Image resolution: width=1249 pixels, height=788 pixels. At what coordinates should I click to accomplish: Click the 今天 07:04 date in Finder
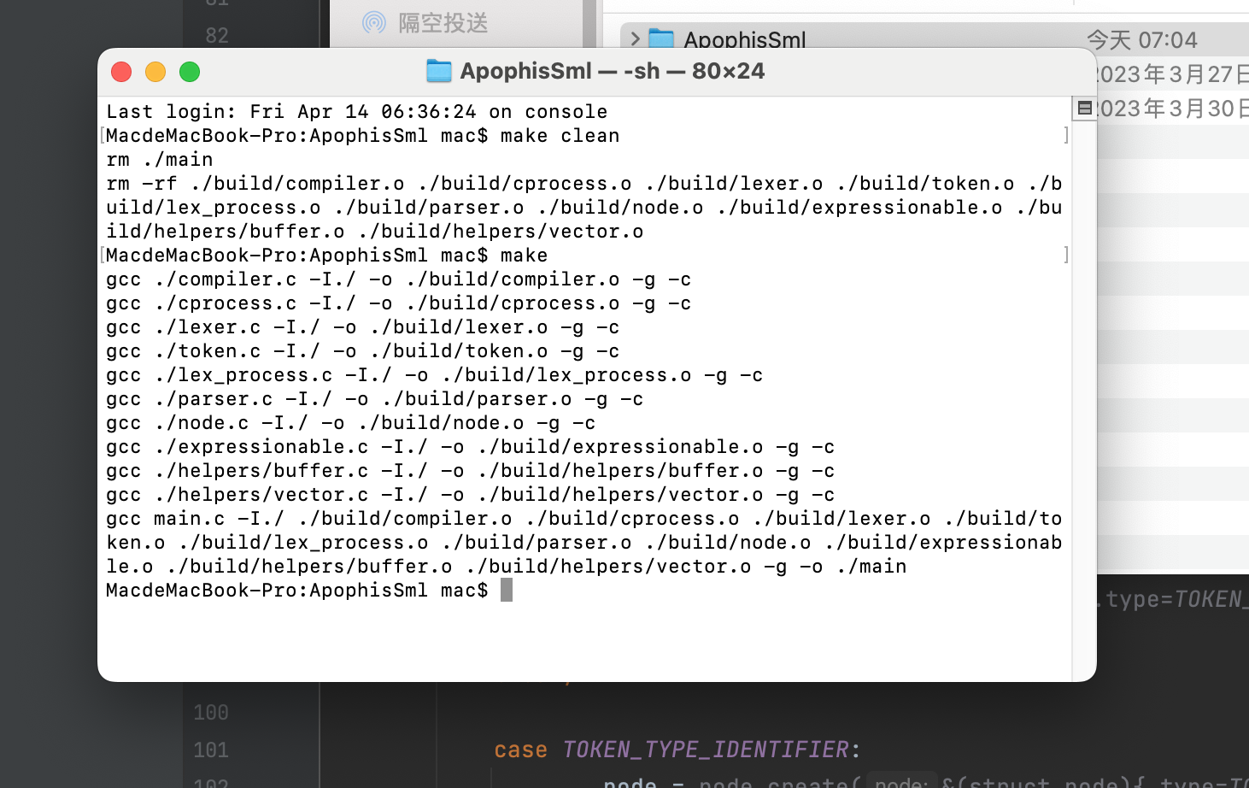tap(1141, 39)
